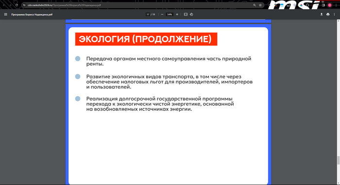Viewport: 340px width, 185px height.
Task: Click the URL in the address bar
Action: 64,5
